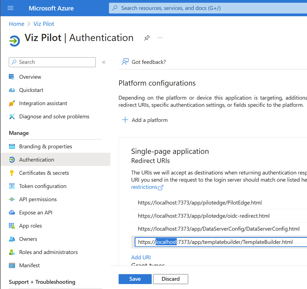This screenshot has width=307, height=289.
Task: Open Diagnose and solve problems
Action: [54, 116]
